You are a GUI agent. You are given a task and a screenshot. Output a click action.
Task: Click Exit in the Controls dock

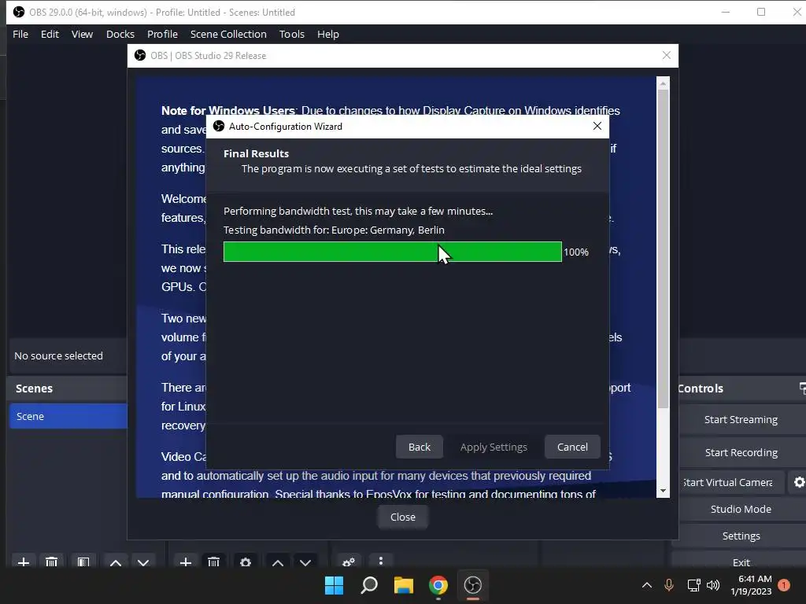click(x=741, y=561)
